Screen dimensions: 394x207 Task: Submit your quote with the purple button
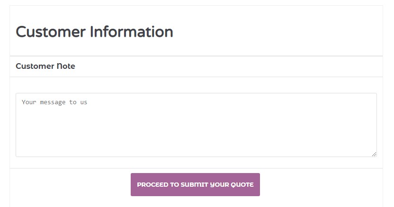coord(195,184)
